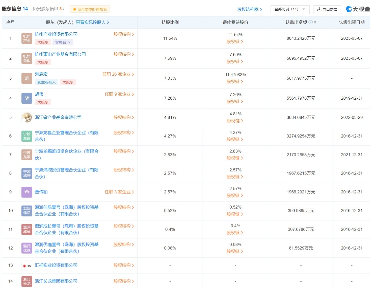Expand 任职 9 家企业 for 胡伟
The image size is (373, 288).
[119, 94]
